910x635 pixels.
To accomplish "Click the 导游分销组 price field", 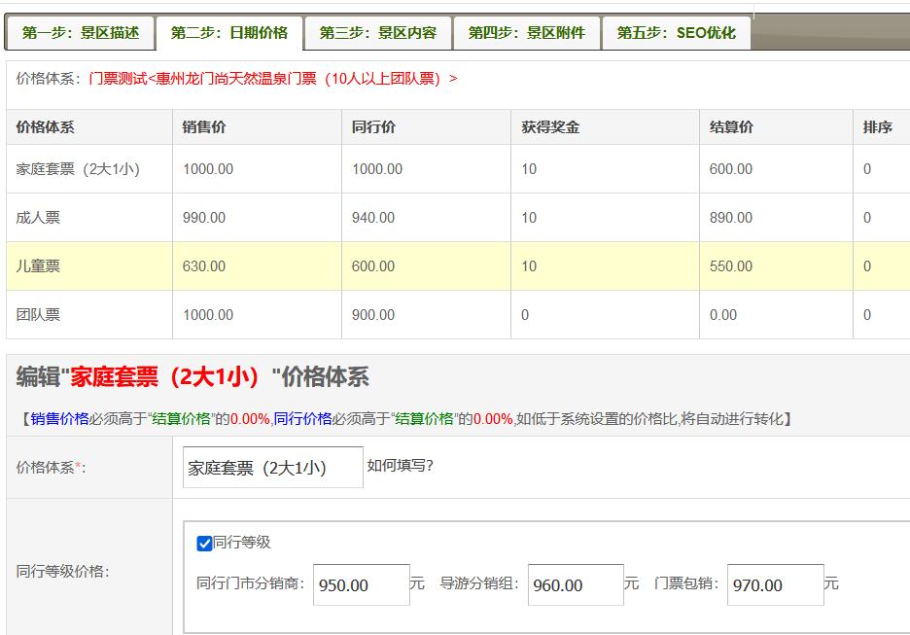I will [x=575, y=585].
